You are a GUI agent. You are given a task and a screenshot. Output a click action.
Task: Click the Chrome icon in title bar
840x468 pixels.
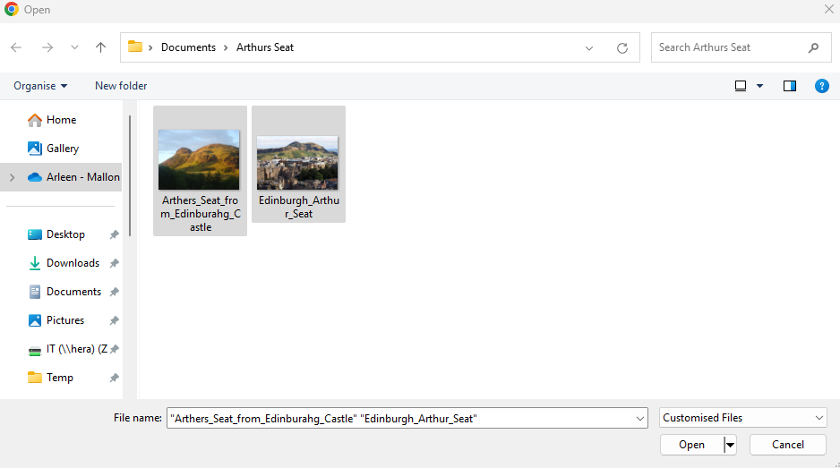(x=12, y=9)
